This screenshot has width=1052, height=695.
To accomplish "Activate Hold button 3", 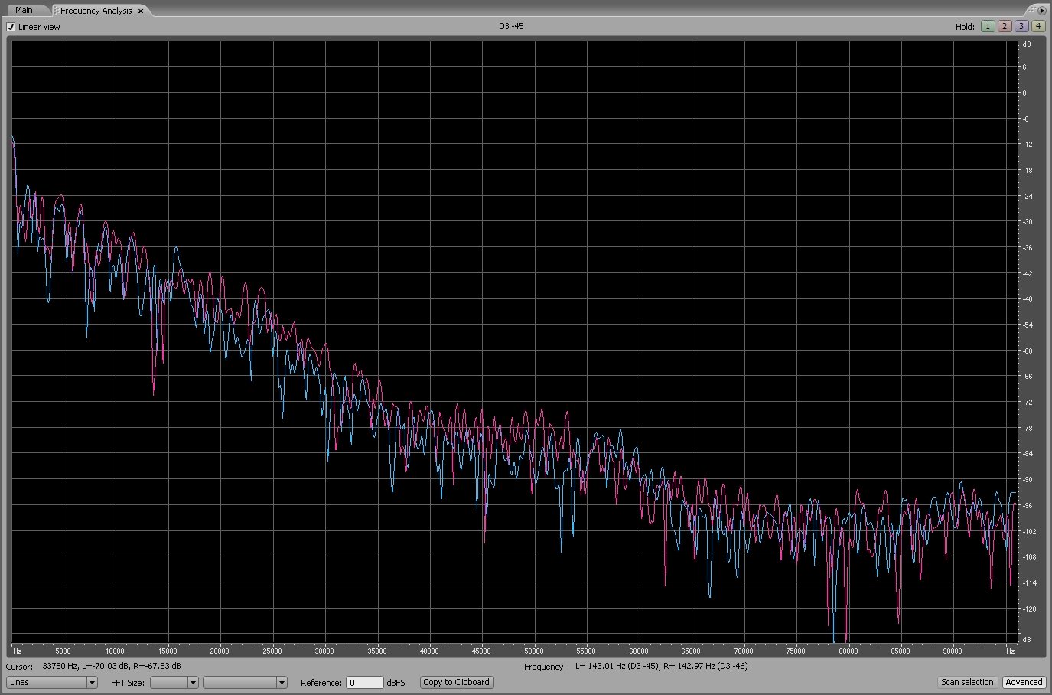I will click(x=1021, y=26).
